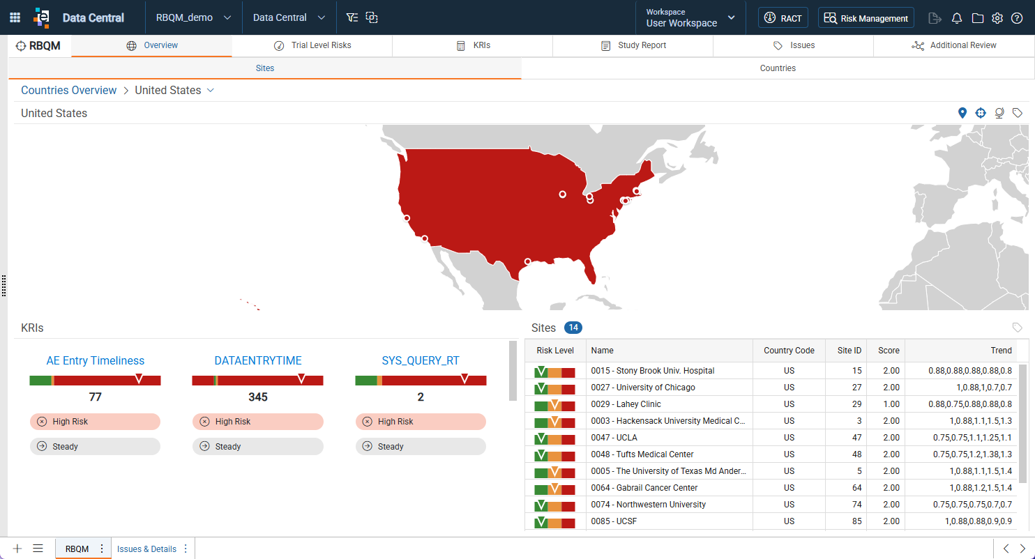1035x559 pixels.
Task: Go to next tab with right arrow
Action: [x=1022, y=549]
